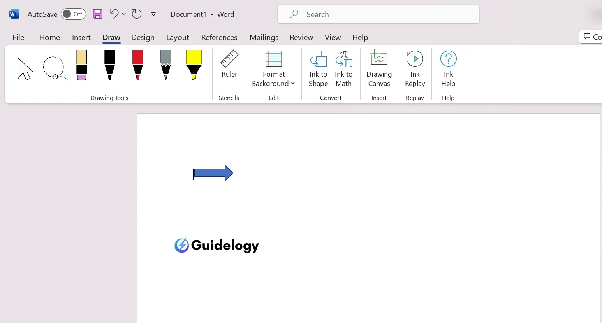Choose the Lasso Select tool
The width and height of the screenshot is (602, 323).
coord(55,68)
